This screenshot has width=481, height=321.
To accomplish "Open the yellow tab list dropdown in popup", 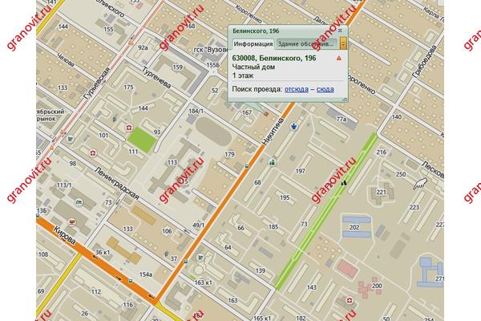I will [343, 43].
